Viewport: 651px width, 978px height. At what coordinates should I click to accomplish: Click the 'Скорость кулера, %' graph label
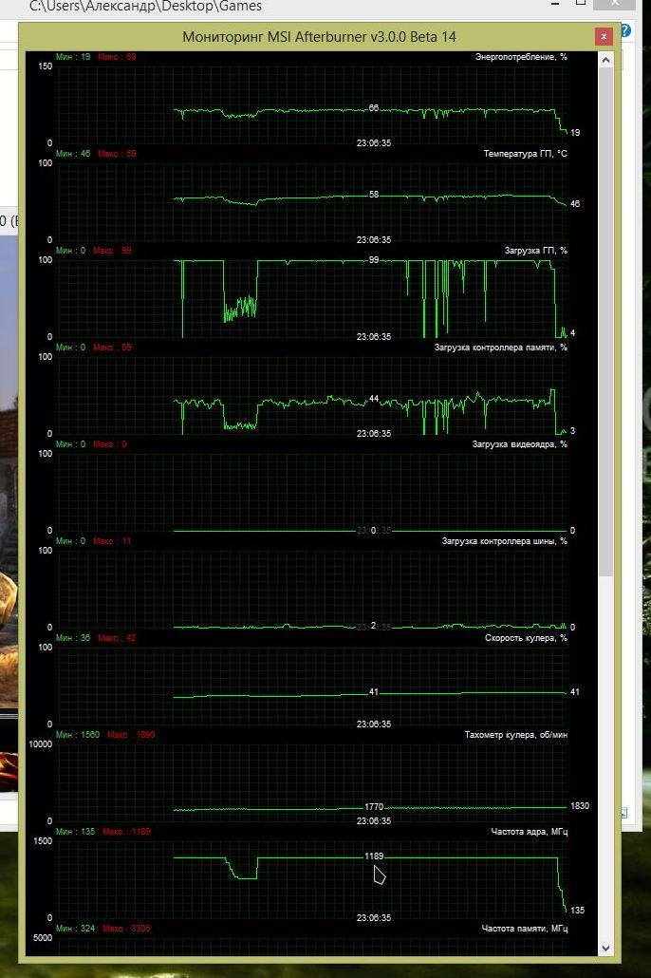[x=527, y=637]
